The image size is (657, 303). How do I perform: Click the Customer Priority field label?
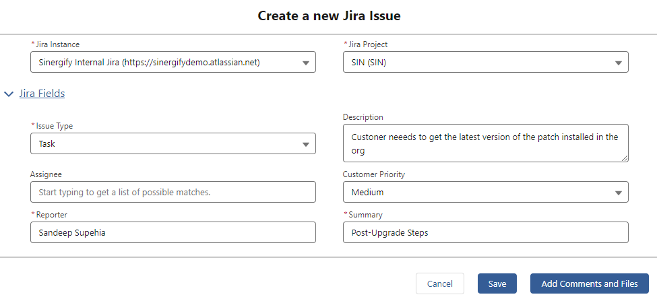[374, 174]
